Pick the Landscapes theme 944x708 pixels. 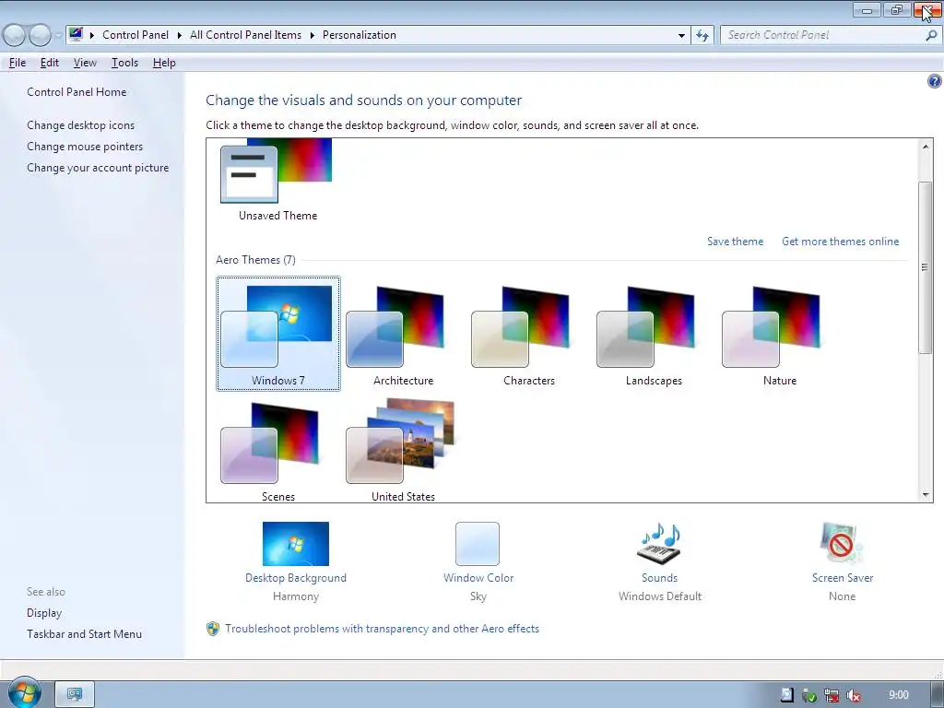coord(654,334)
